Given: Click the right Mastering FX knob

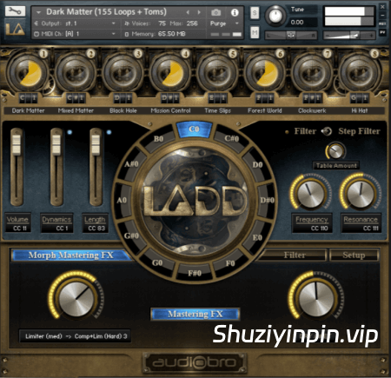Looking at the screenshot, I should tap(316, 298).
